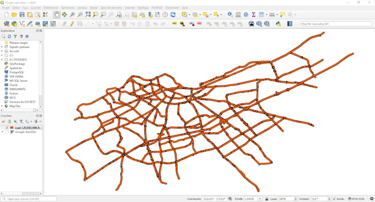Open the Vecteur menu
375x202 pixels.
tap(82, 8)
